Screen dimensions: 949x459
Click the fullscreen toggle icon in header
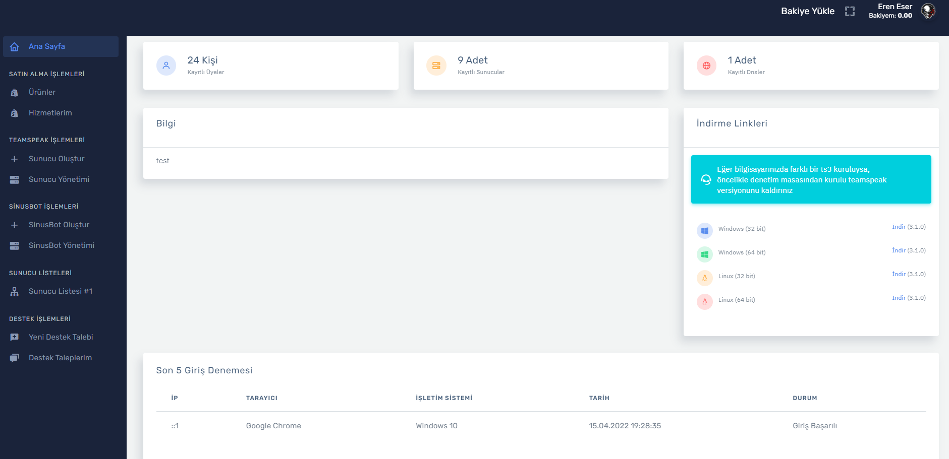point(850,11)
